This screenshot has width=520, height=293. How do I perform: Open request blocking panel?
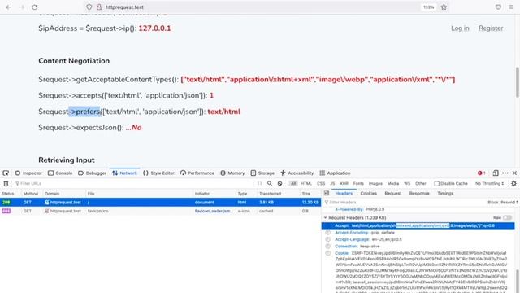[x=279, y=183]
